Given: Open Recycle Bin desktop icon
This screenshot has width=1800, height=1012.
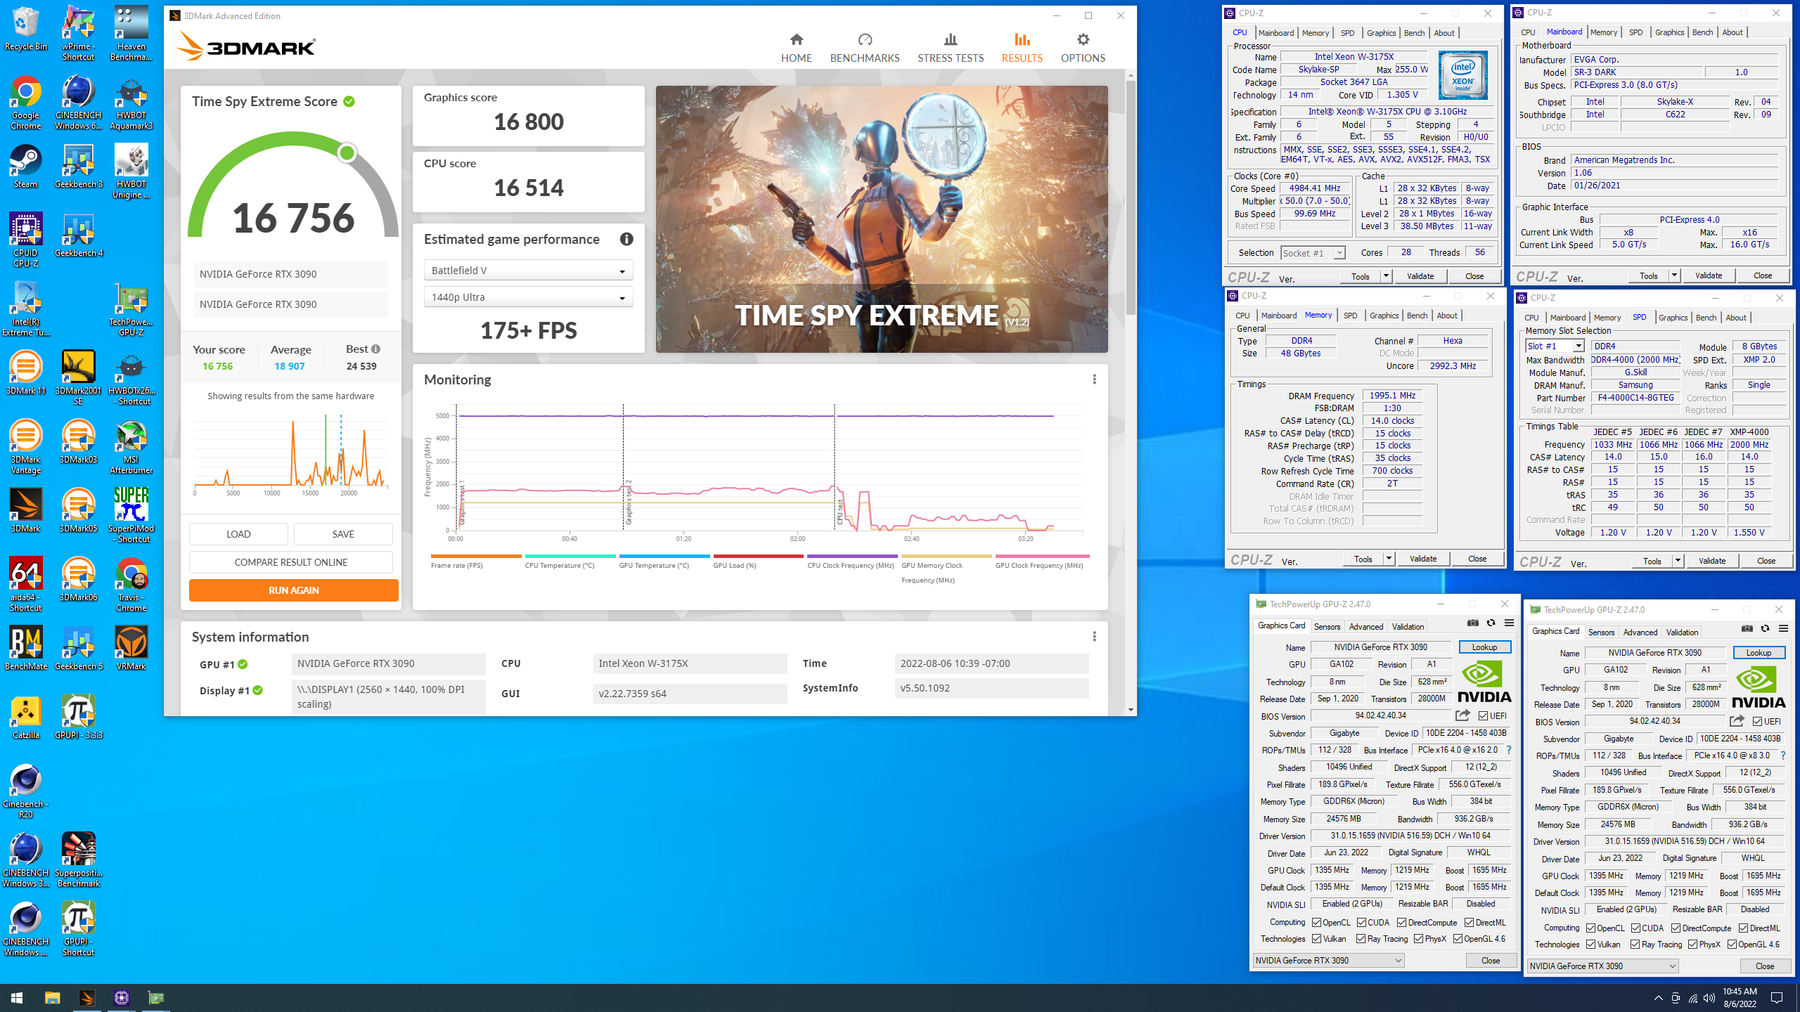Looking at the screenshot, I should [x=26, y=30].
